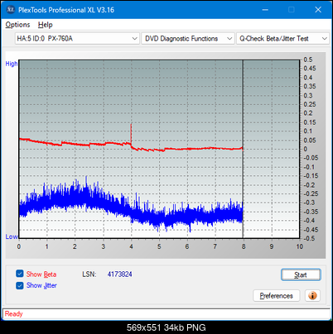Viewport: 333px width, 334px height.
Task: Minimize the PlexTools window
Action: click(265, 10)
